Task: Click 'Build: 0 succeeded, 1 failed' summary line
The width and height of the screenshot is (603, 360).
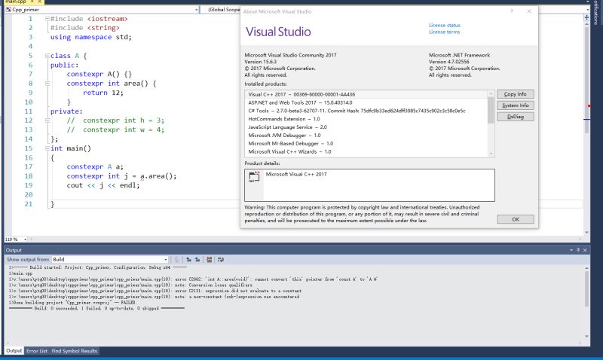Action: [x=97, y=308]
